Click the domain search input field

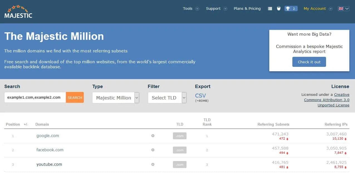[x=35, y=98]
